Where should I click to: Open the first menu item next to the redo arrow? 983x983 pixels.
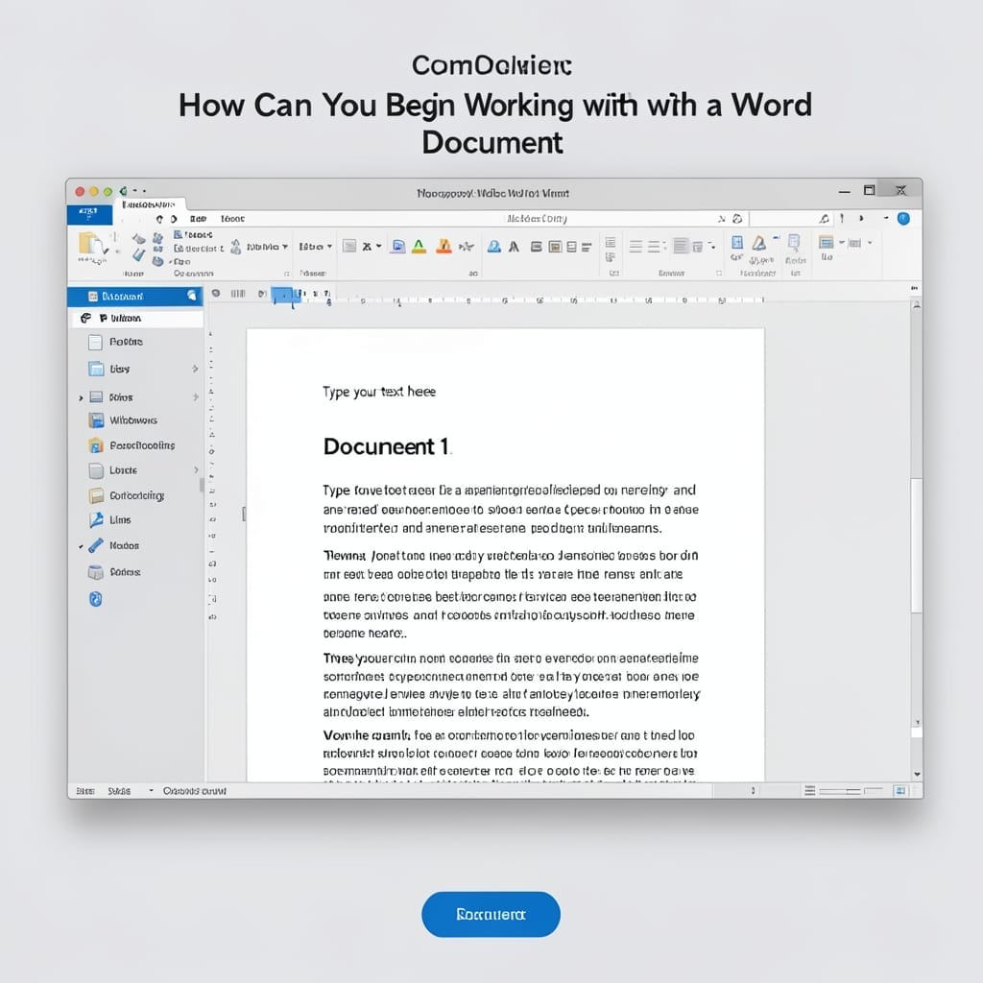(x=198, y=219)
